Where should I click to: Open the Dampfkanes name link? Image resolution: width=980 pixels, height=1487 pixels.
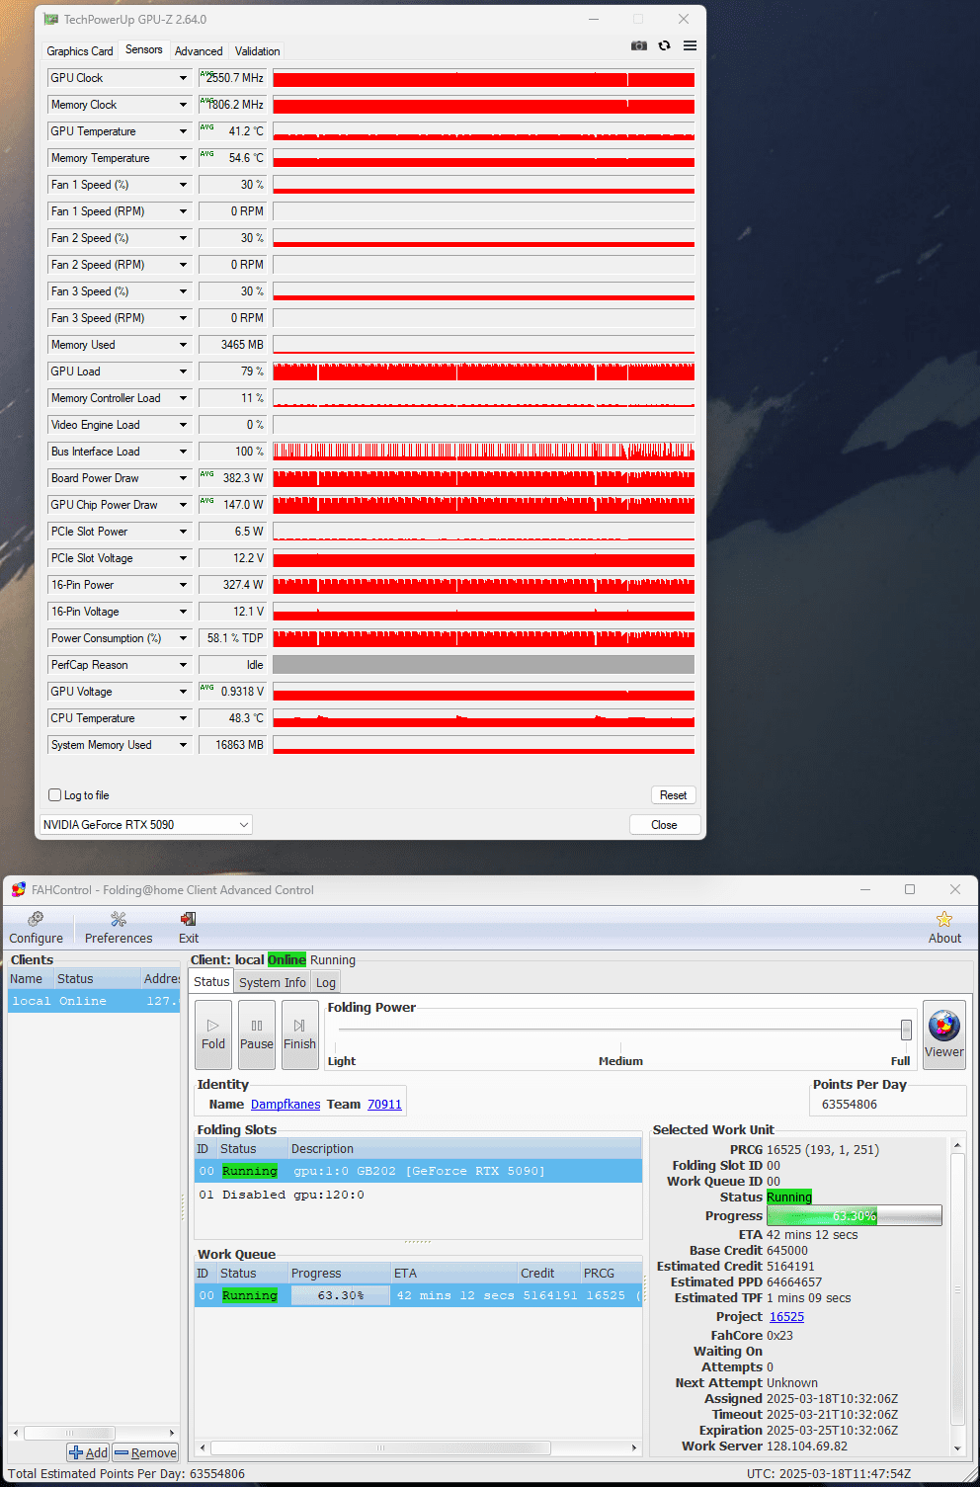pos(286,1105)
